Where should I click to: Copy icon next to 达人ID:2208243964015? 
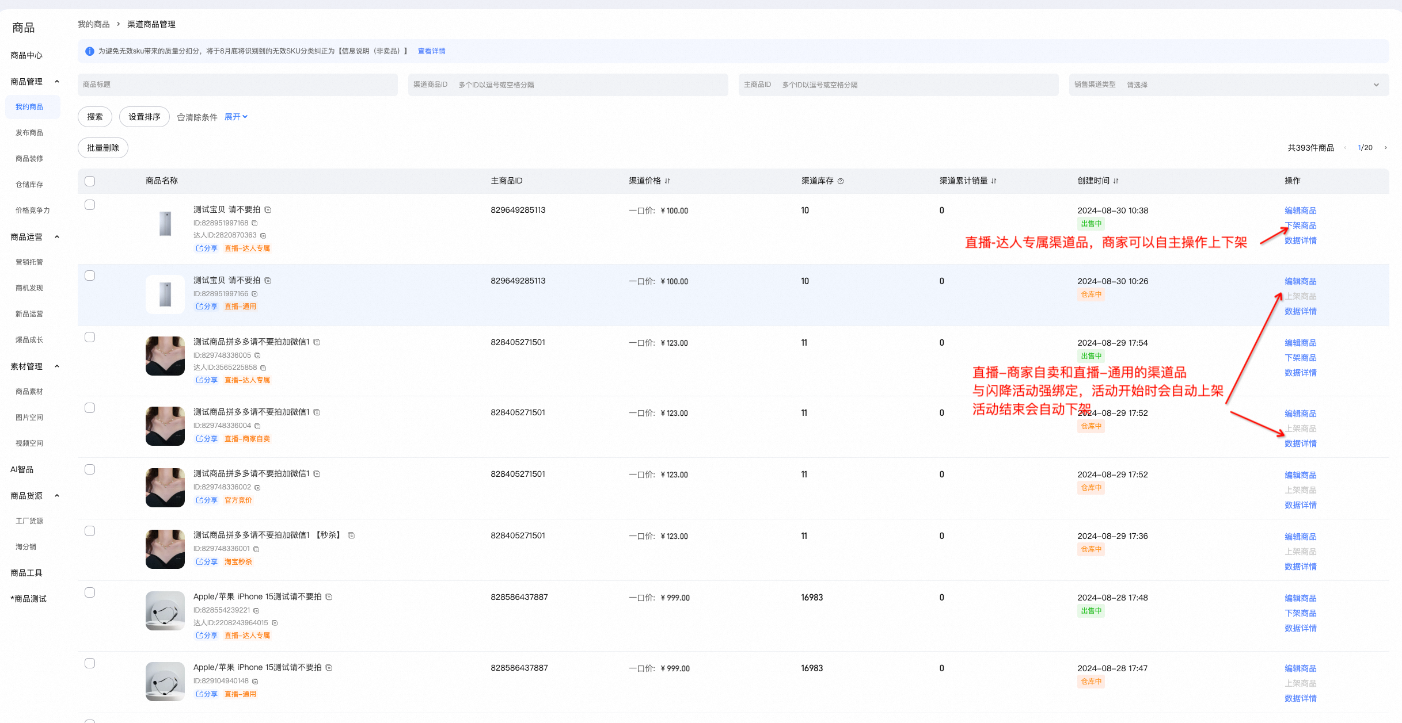click(275, 623)
